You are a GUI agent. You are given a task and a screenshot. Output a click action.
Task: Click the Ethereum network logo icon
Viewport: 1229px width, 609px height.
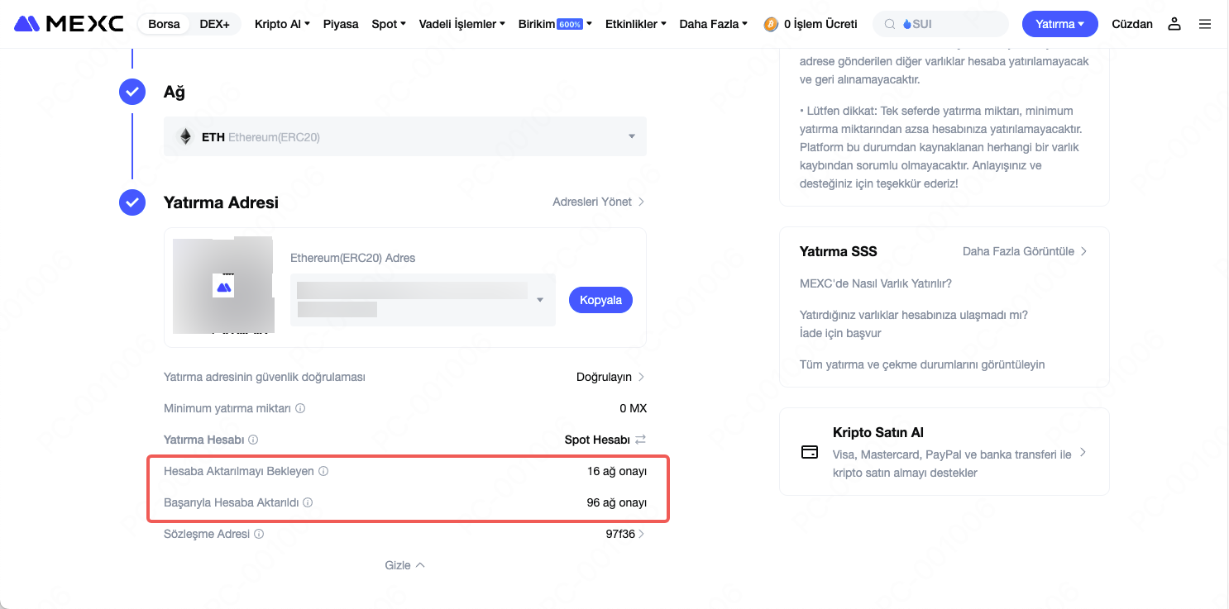185,136
